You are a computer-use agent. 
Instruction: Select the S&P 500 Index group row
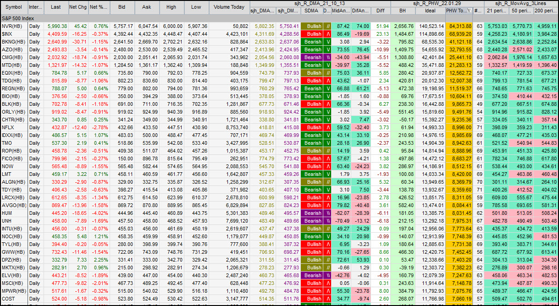coord(279,18)
